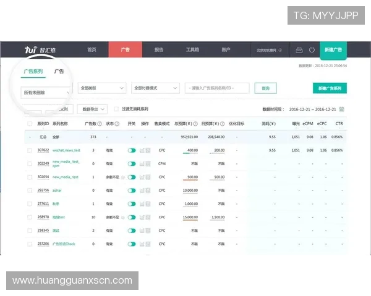Go to the 首页 nav item
The height and width of the screenshot is (296, 371).
point(92,49)
